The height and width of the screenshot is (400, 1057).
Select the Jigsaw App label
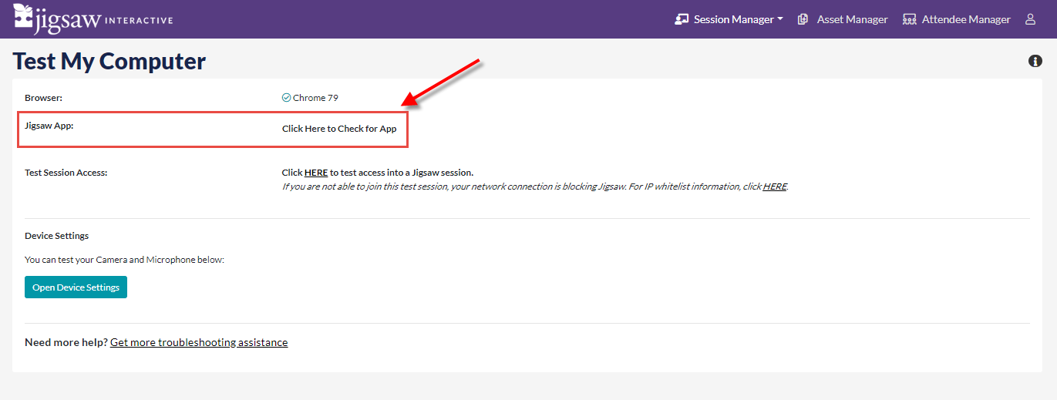[49, 126]
